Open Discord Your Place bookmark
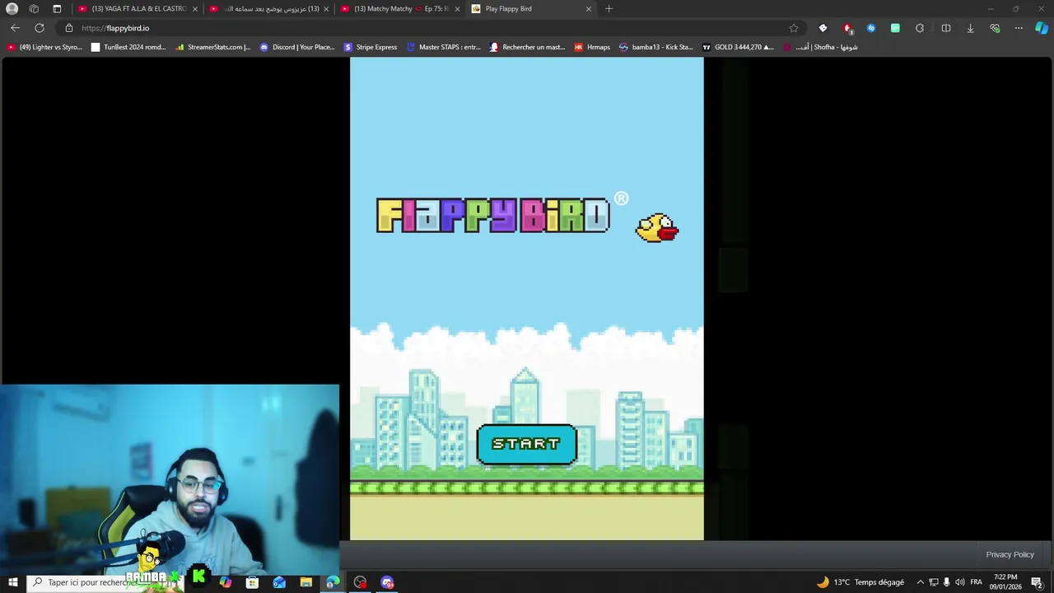This screenshot has height=593, width=1054. [x=297, y=47]
